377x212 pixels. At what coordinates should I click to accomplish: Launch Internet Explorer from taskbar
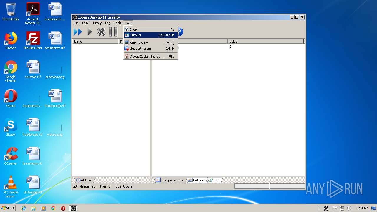(x=24, y=208)
